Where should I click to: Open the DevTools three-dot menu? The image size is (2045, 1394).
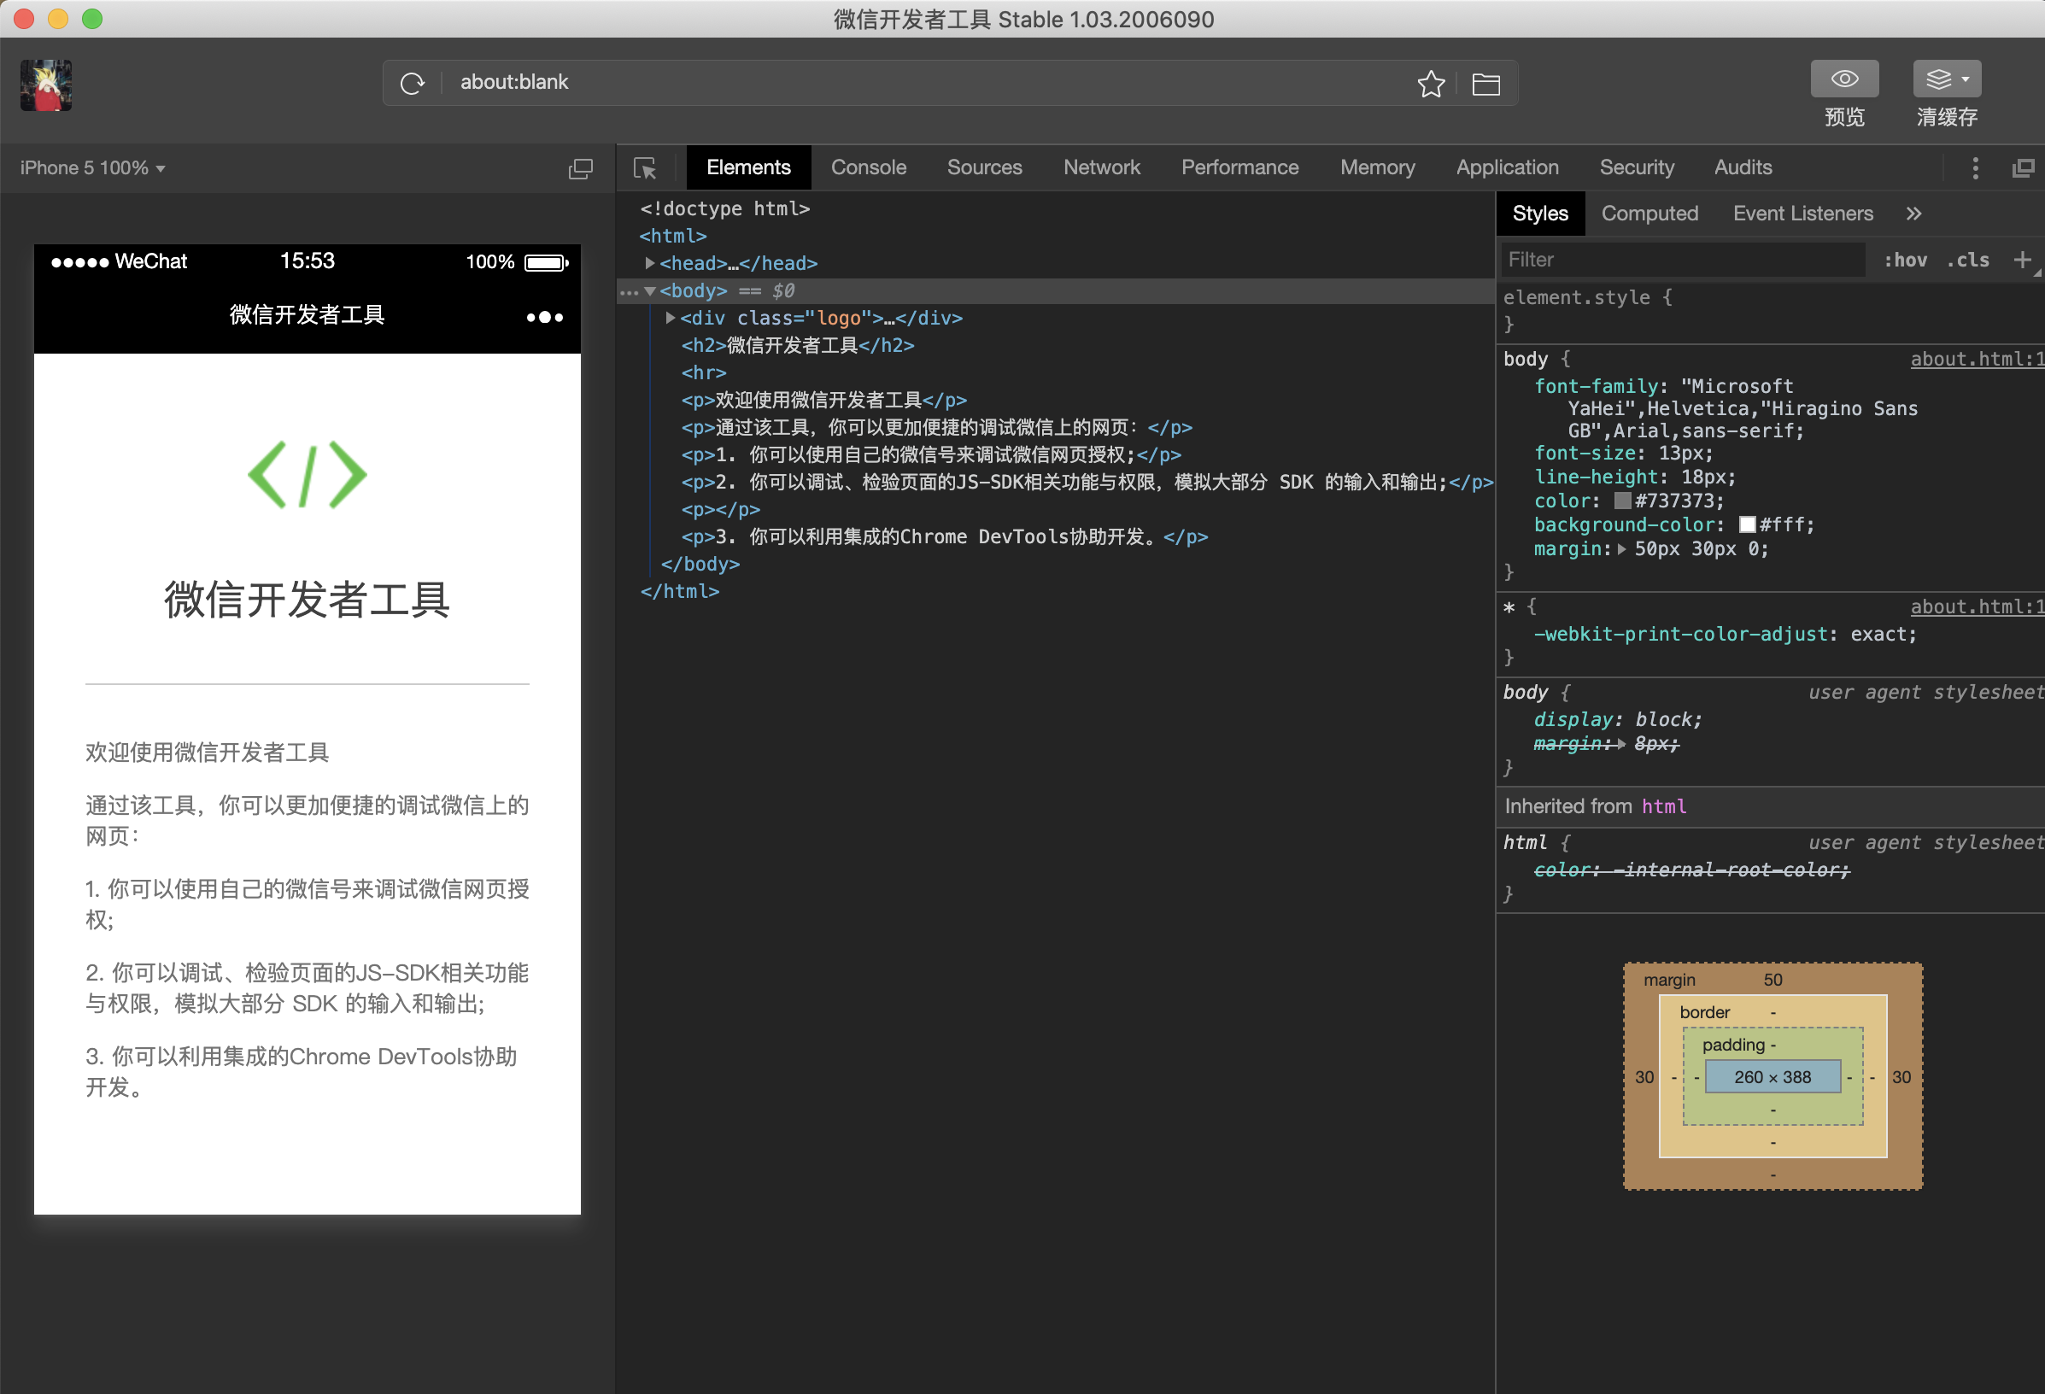pyautogui.click(x=1975, y=168)
